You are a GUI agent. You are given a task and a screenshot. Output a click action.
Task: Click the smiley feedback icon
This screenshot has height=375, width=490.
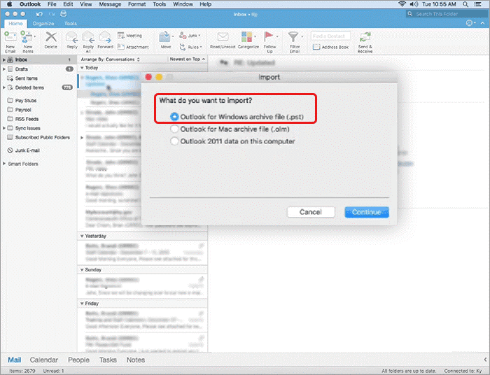469,23
